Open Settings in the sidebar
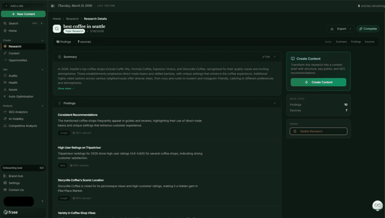The width and height of the screenshot is (385, 218). pyautogui.click(x=14, y=183)
